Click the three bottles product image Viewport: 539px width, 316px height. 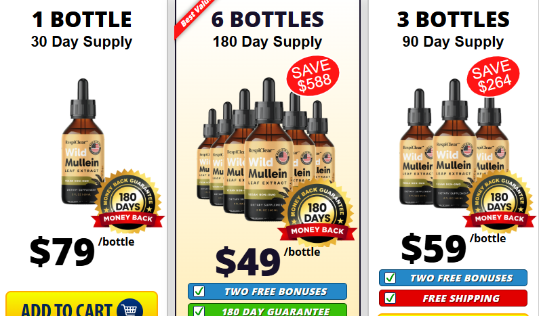tap(454, 143)
